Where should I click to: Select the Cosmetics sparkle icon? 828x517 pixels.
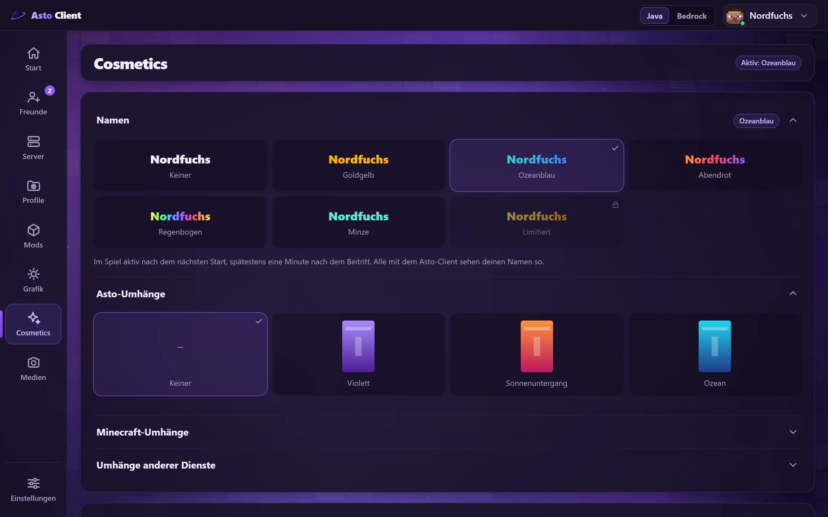tap(33, 318)
